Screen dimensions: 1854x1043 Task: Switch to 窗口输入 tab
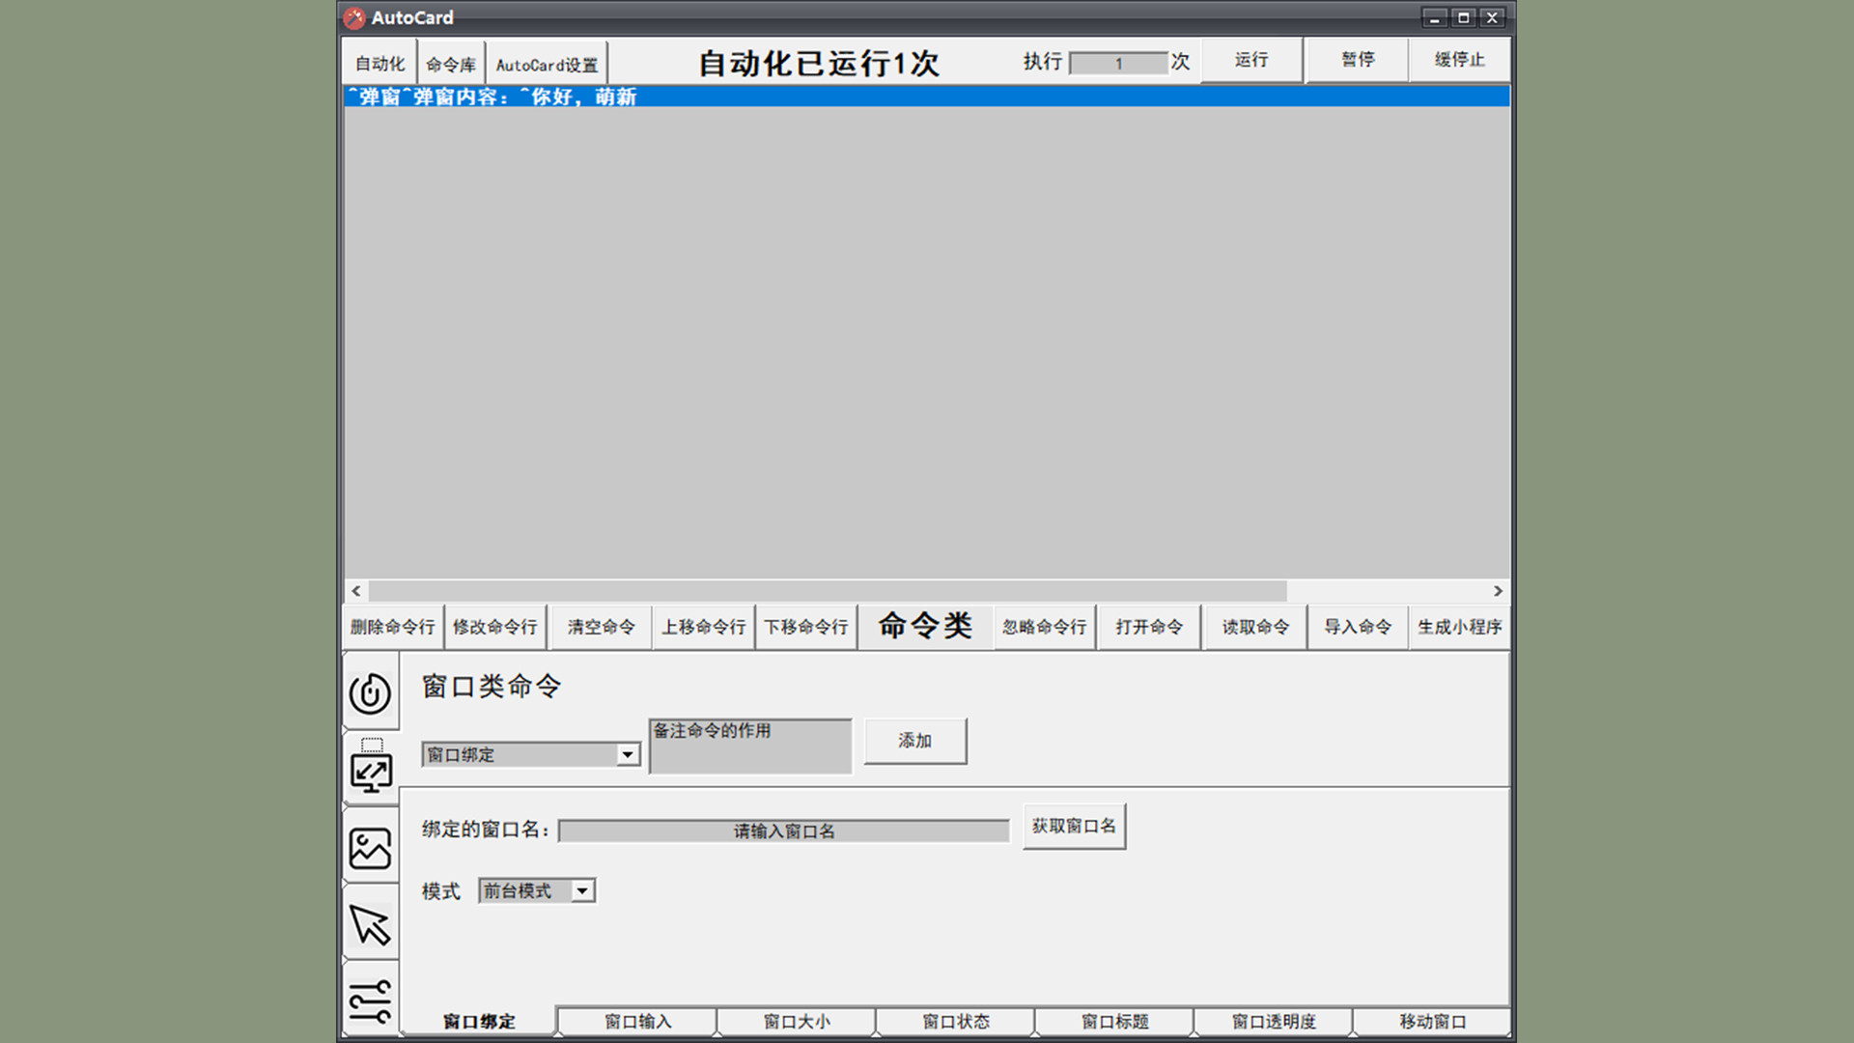pos(637,1022)
